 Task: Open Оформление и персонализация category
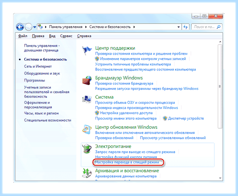[38, 105]
